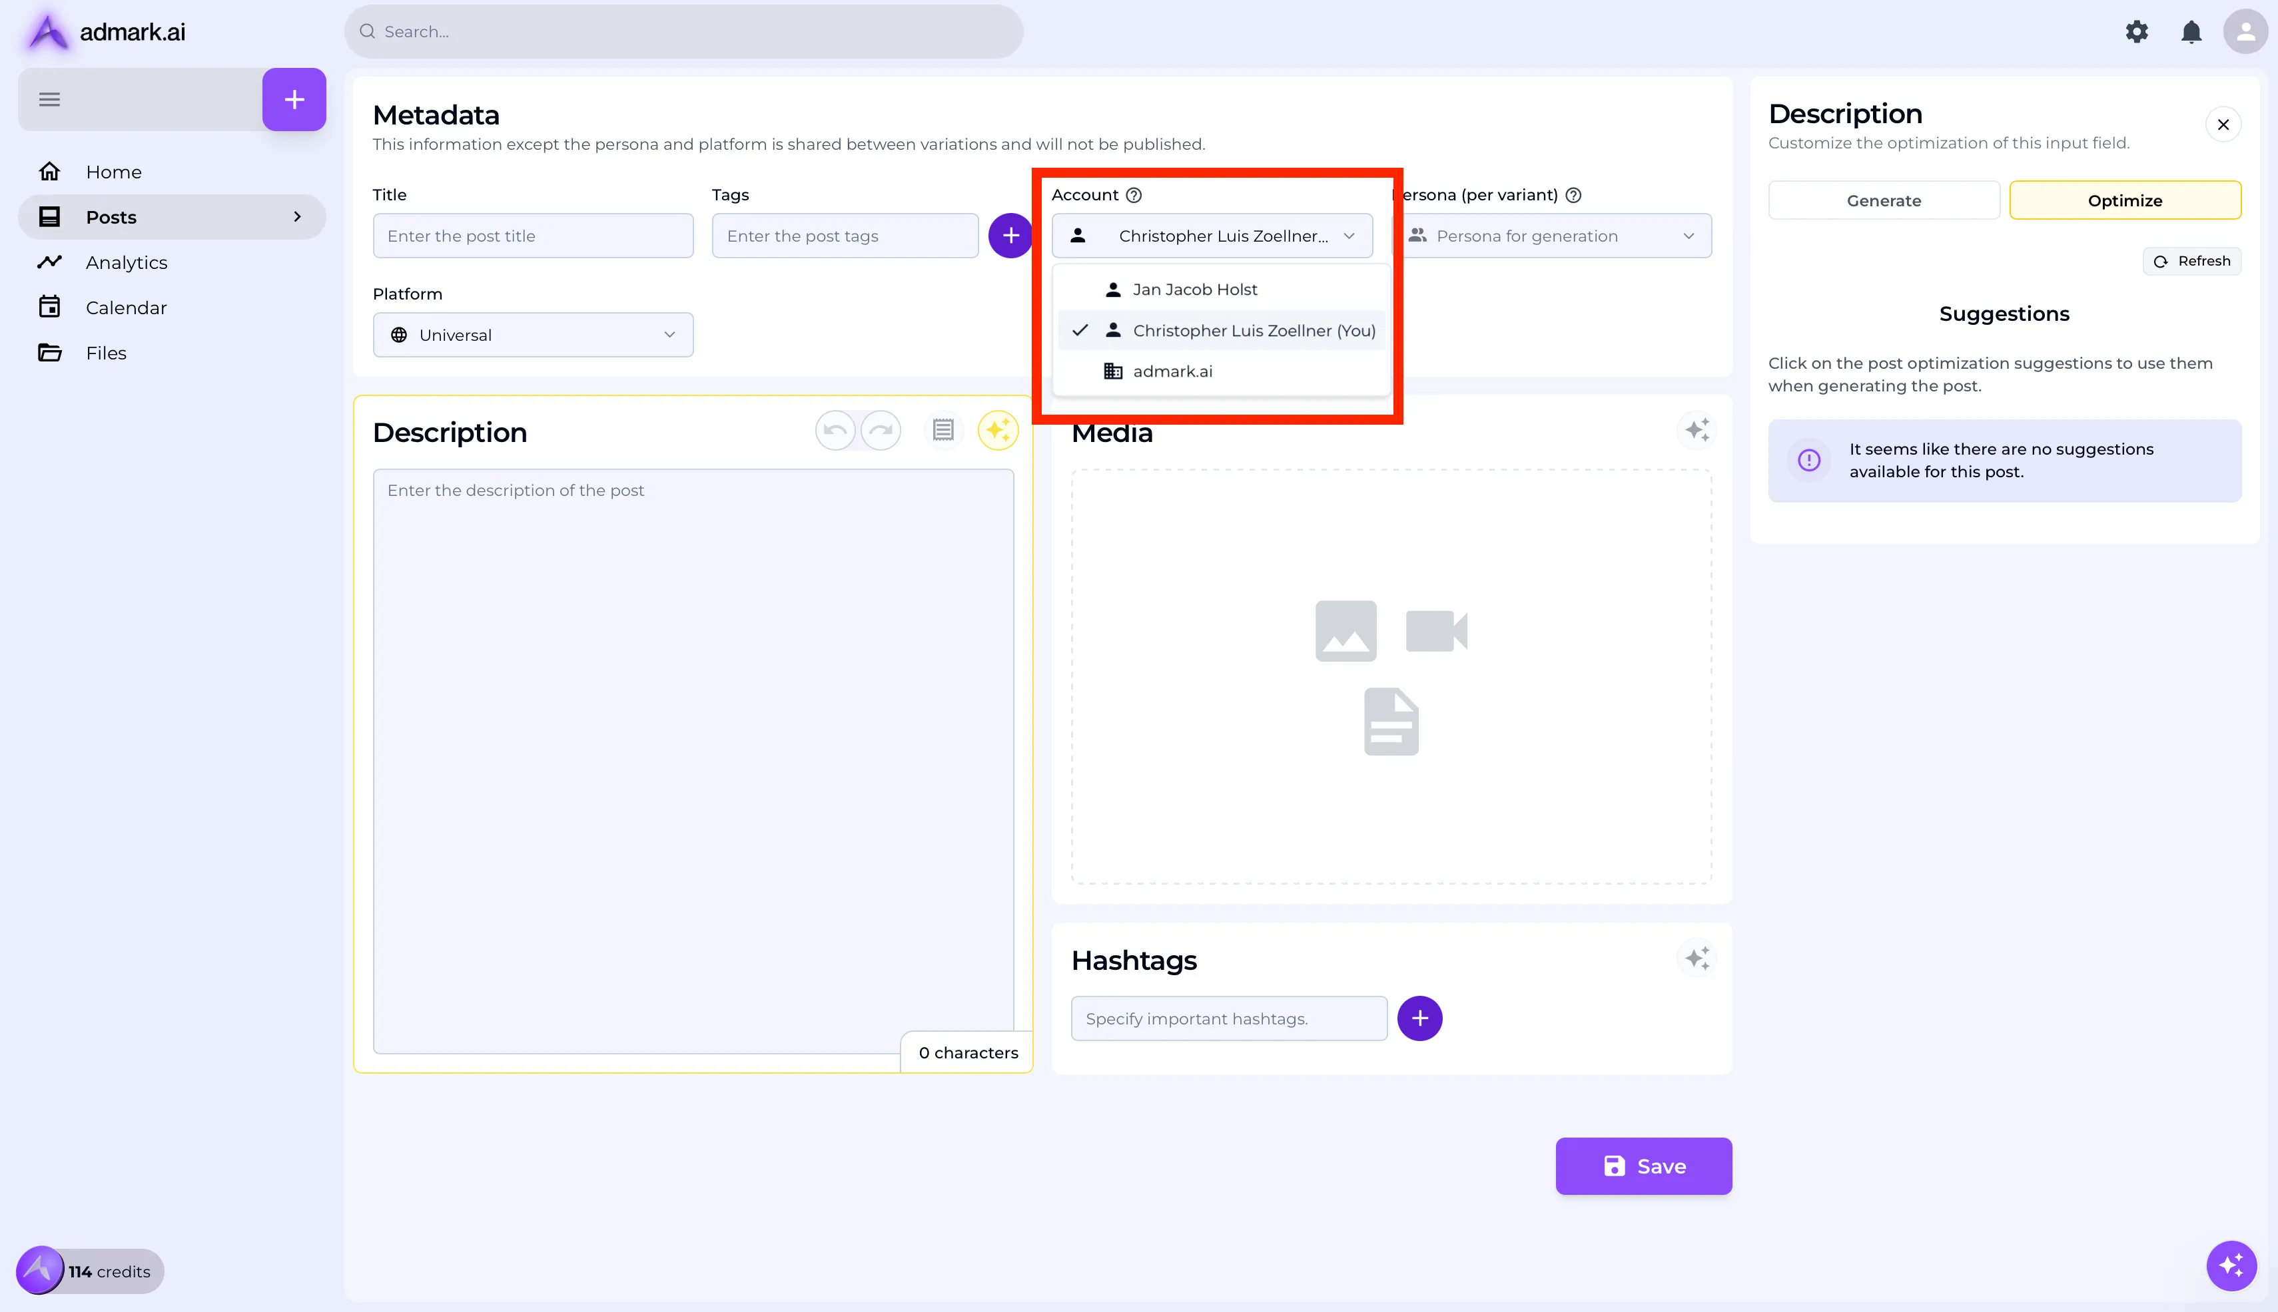Focus the post title input field
The image size is (2278, 1312).
coord(533,236)
